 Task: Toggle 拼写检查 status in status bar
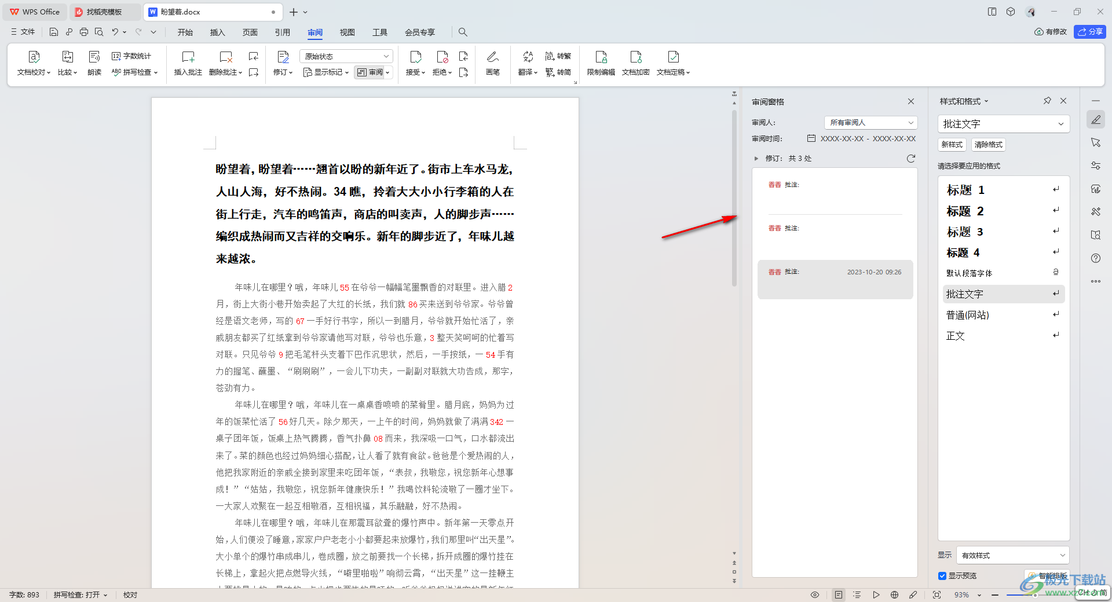(81, 594)
